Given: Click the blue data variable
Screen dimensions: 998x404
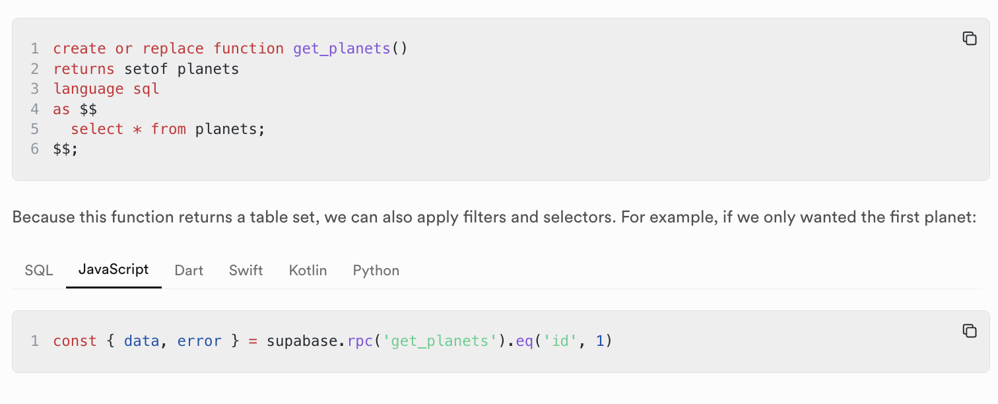Looking at the screenshot, I should pyautogui.click(x=141, y=341).
